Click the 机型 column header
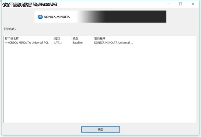 (82, 38)
